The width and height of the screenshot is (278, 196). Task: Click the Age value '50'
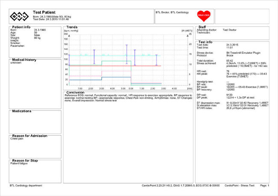coord(35,33)
